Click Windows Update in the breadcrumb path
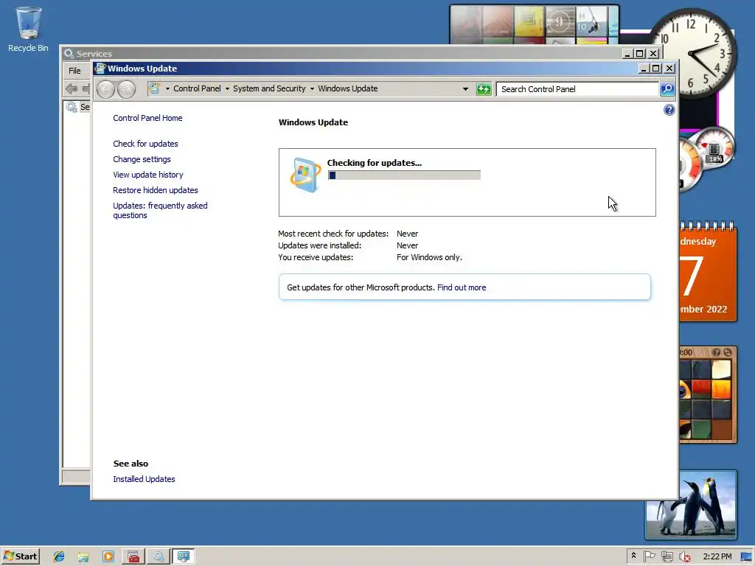Image resolution: width=755 pixels, height=566 pixels. [x=348, y=88]
